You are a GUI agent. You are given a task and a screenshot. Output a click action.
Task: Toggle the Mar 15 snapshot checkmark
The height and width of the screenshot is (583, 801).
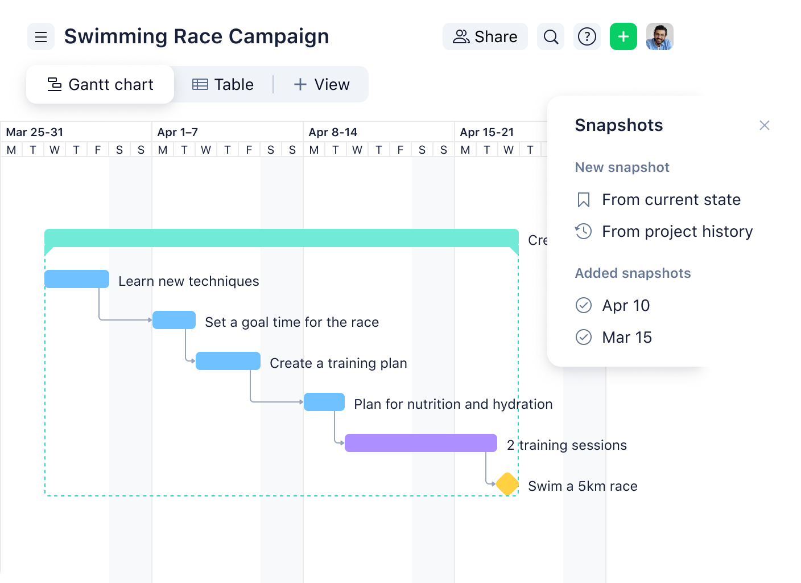pyautogui.click(x=584, y=337)
